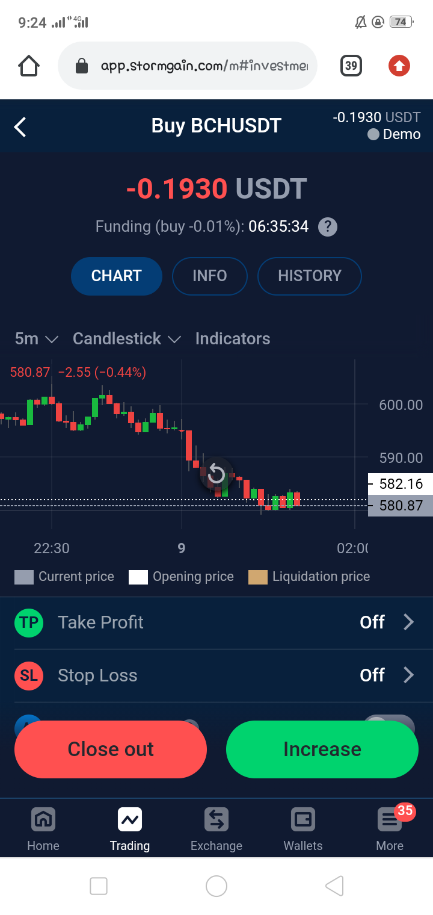Tap the green Increase button
The width and height of the screenshot is (433, 915).
pyautogui.click(x=322, y=749)
